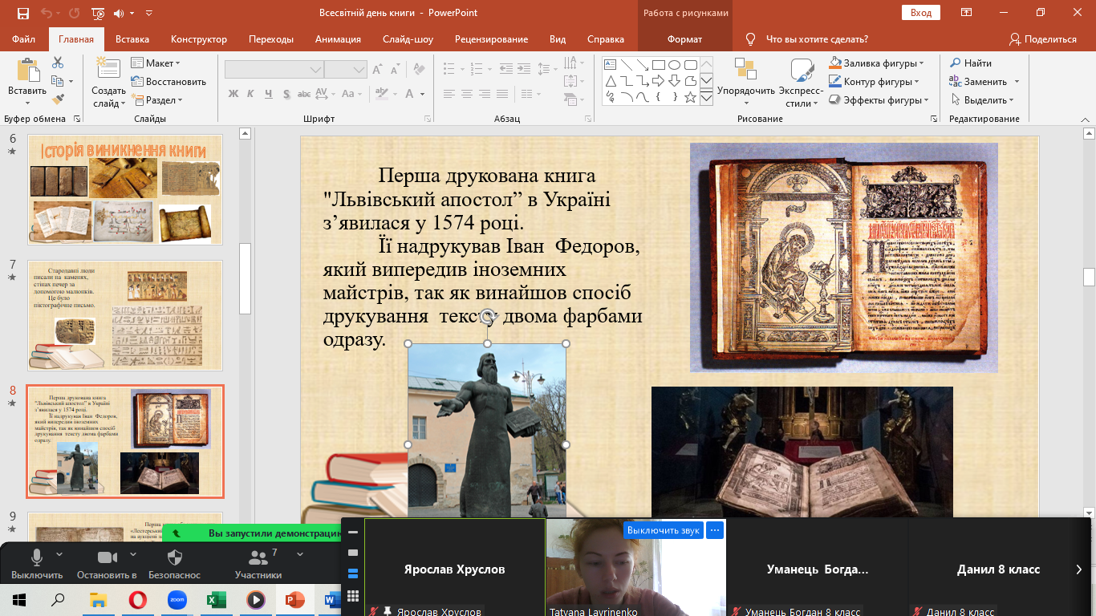This screenshot has width=1096, height=616.
Task: Start slideshow from beginning via quick access icon
Action: (97, 13)
